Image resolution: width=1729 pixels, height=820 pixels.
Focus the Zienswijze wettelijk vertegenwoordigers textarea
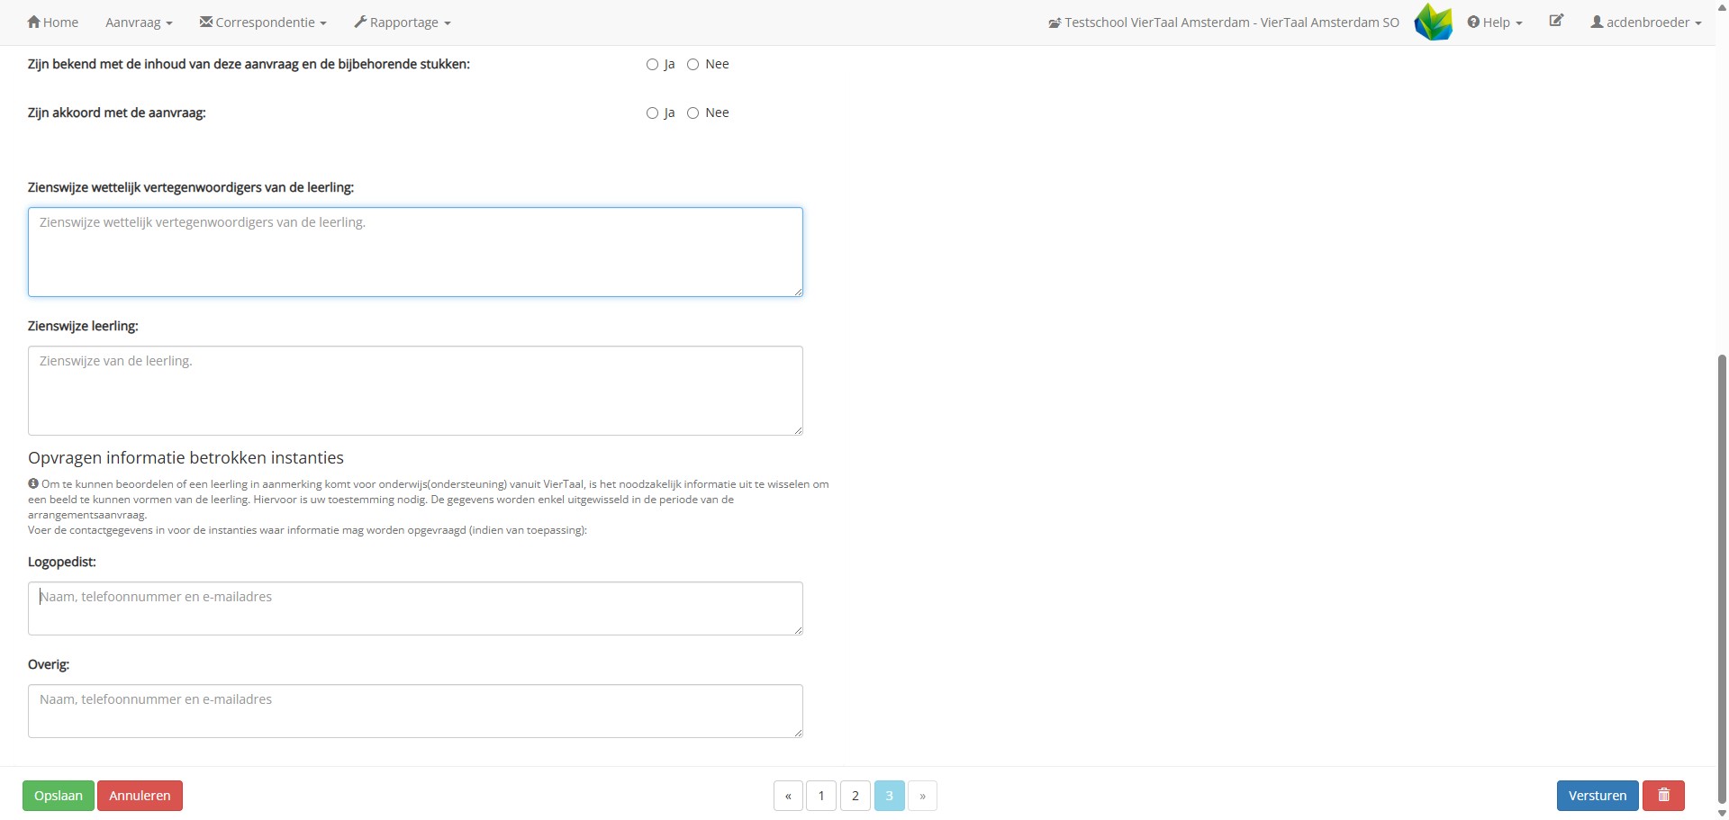(415, 252)
